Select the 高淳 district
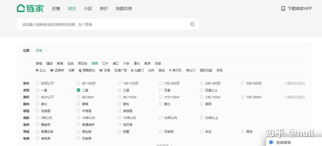 click(x=147, y=63)
